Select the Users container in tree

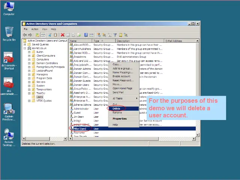coord(39,97)
